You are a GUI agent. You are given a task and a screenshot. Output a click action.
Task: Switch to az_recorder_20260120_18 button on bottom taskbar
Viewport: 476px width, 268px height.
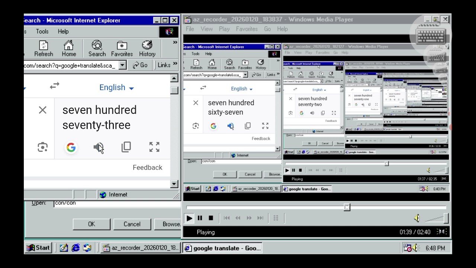pos(141,248)
